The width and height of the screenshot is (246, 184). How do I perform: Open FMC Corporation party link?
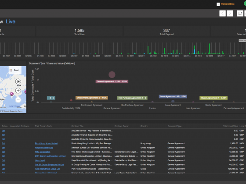pyautogui.click(x=43, y=152)
